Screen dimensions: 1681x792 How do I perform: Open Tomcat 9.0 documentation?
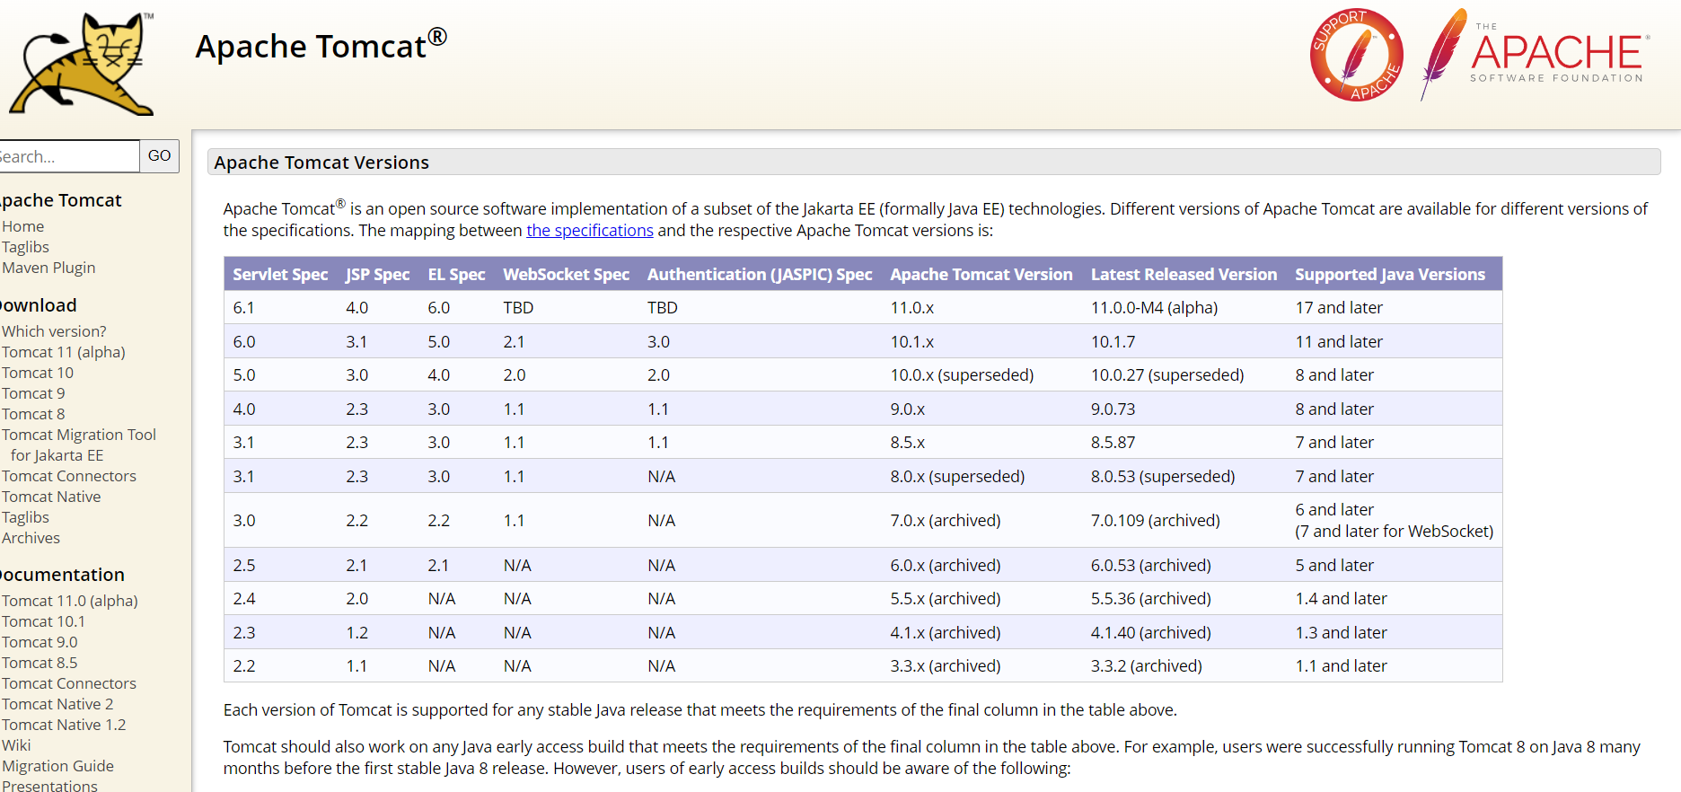pyautogui.click(x=40, y=642)
